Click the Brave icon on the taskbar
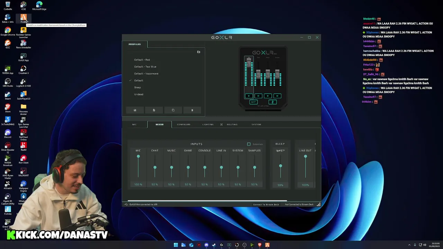This screenshot has width=443, height=249. 260,245
